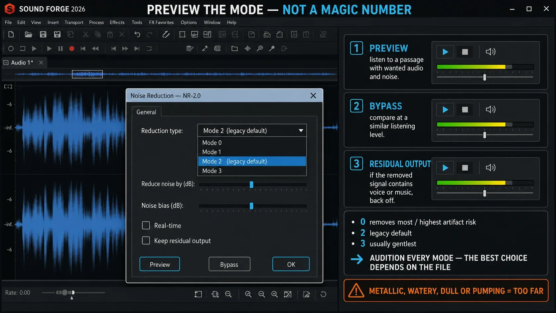
Task: Mute the Preview step speaker icon
Action: pos(490,52)
